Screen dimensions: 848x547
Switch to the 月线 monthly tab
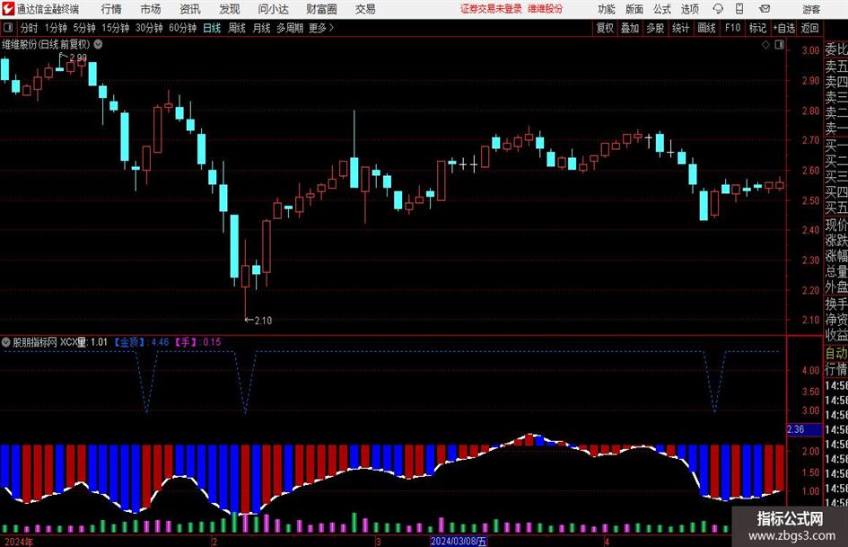point(261,28)
